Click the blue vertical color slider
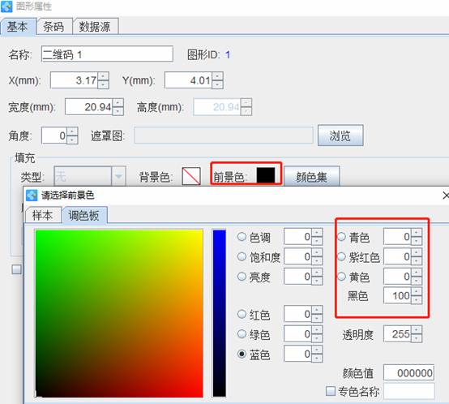The image size is (449, 404). click(x=220, y=313)
